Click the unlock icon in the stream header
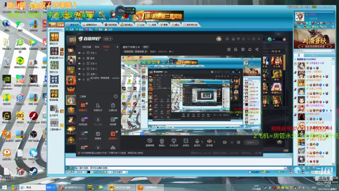The height and width of the screenshot is (191, 339). click(236, 49)
